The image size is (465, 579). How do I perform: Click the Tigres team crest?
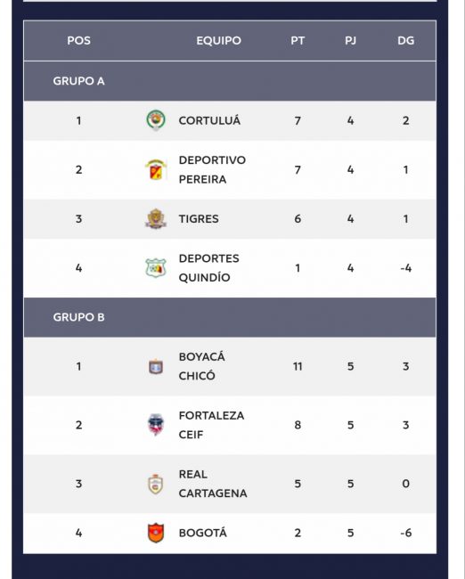156,218
